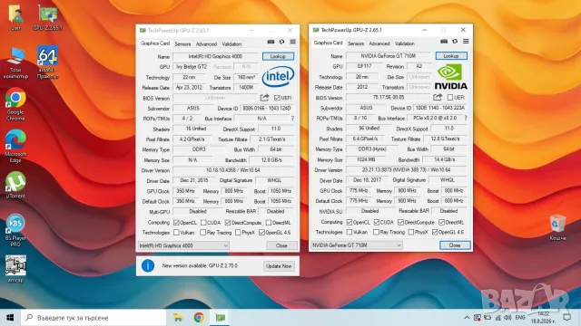Click Bus Interface question mark in Intel window
Image resolution: width=581 pixels, height=326 pixels.
pyautogui.click(x=292, y=119)
